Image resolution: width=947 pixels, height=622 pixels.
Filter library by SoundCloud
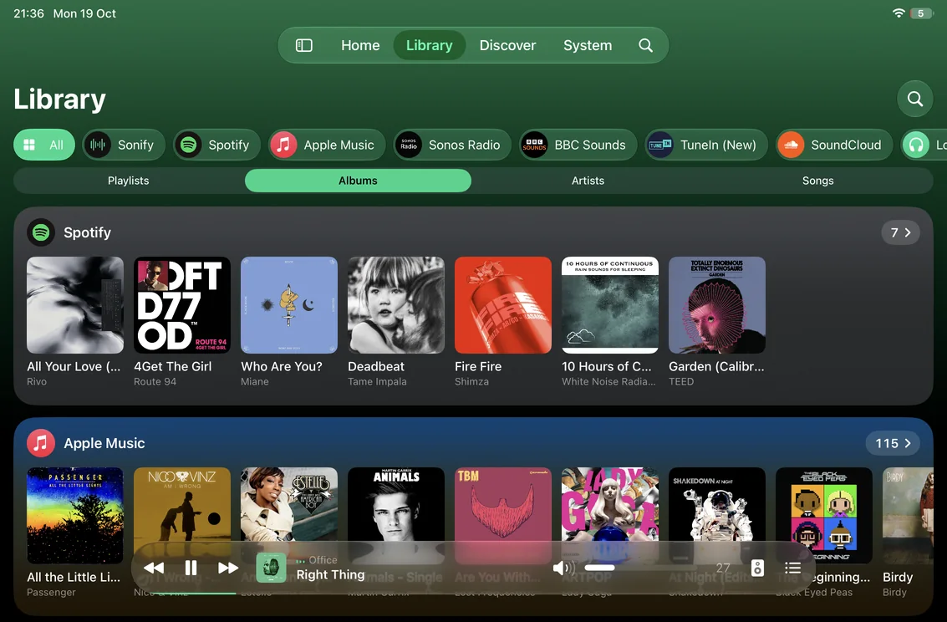834,145
